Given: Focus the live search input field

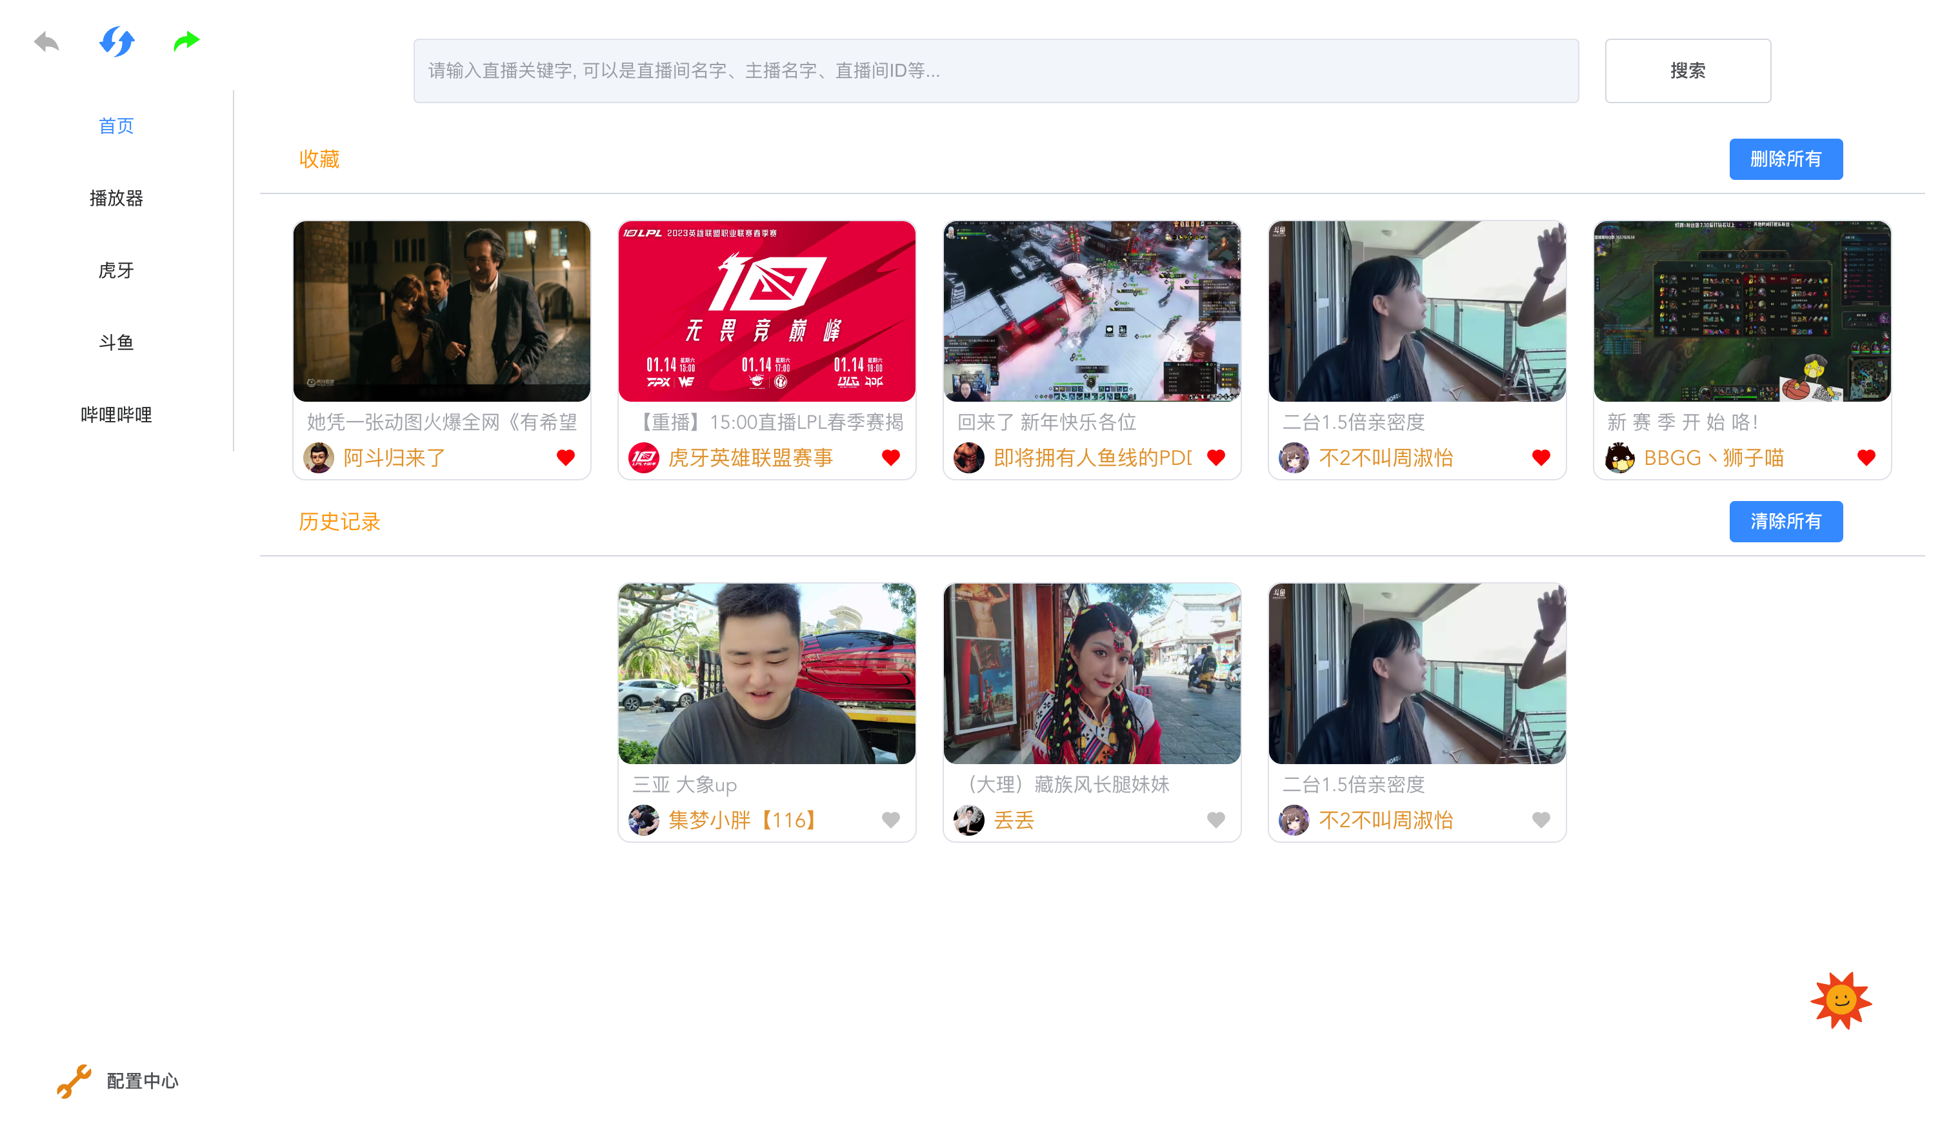Looking at the screenshot, I should [x=996, y=71].
